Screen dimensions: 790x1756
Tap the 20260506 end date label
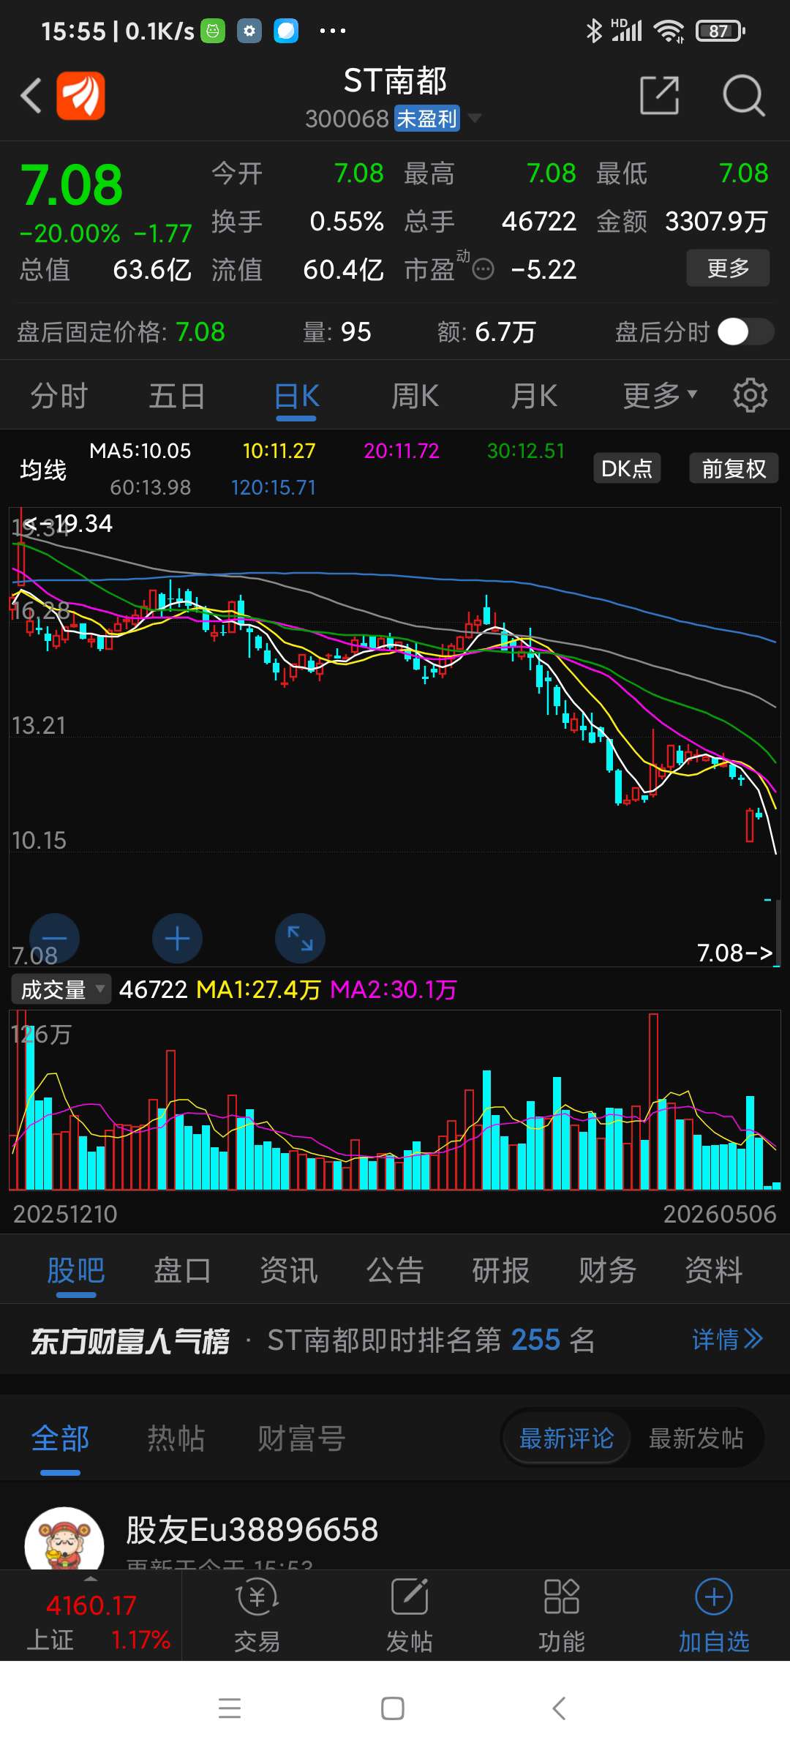[720, 1214]
